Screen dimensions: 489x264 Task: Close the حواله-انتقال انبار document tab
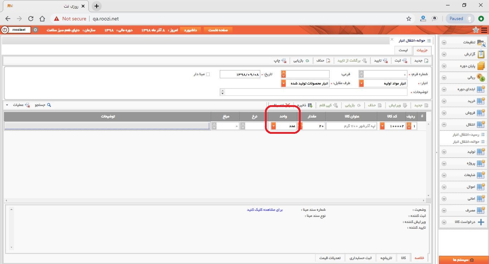pos(392,39)
